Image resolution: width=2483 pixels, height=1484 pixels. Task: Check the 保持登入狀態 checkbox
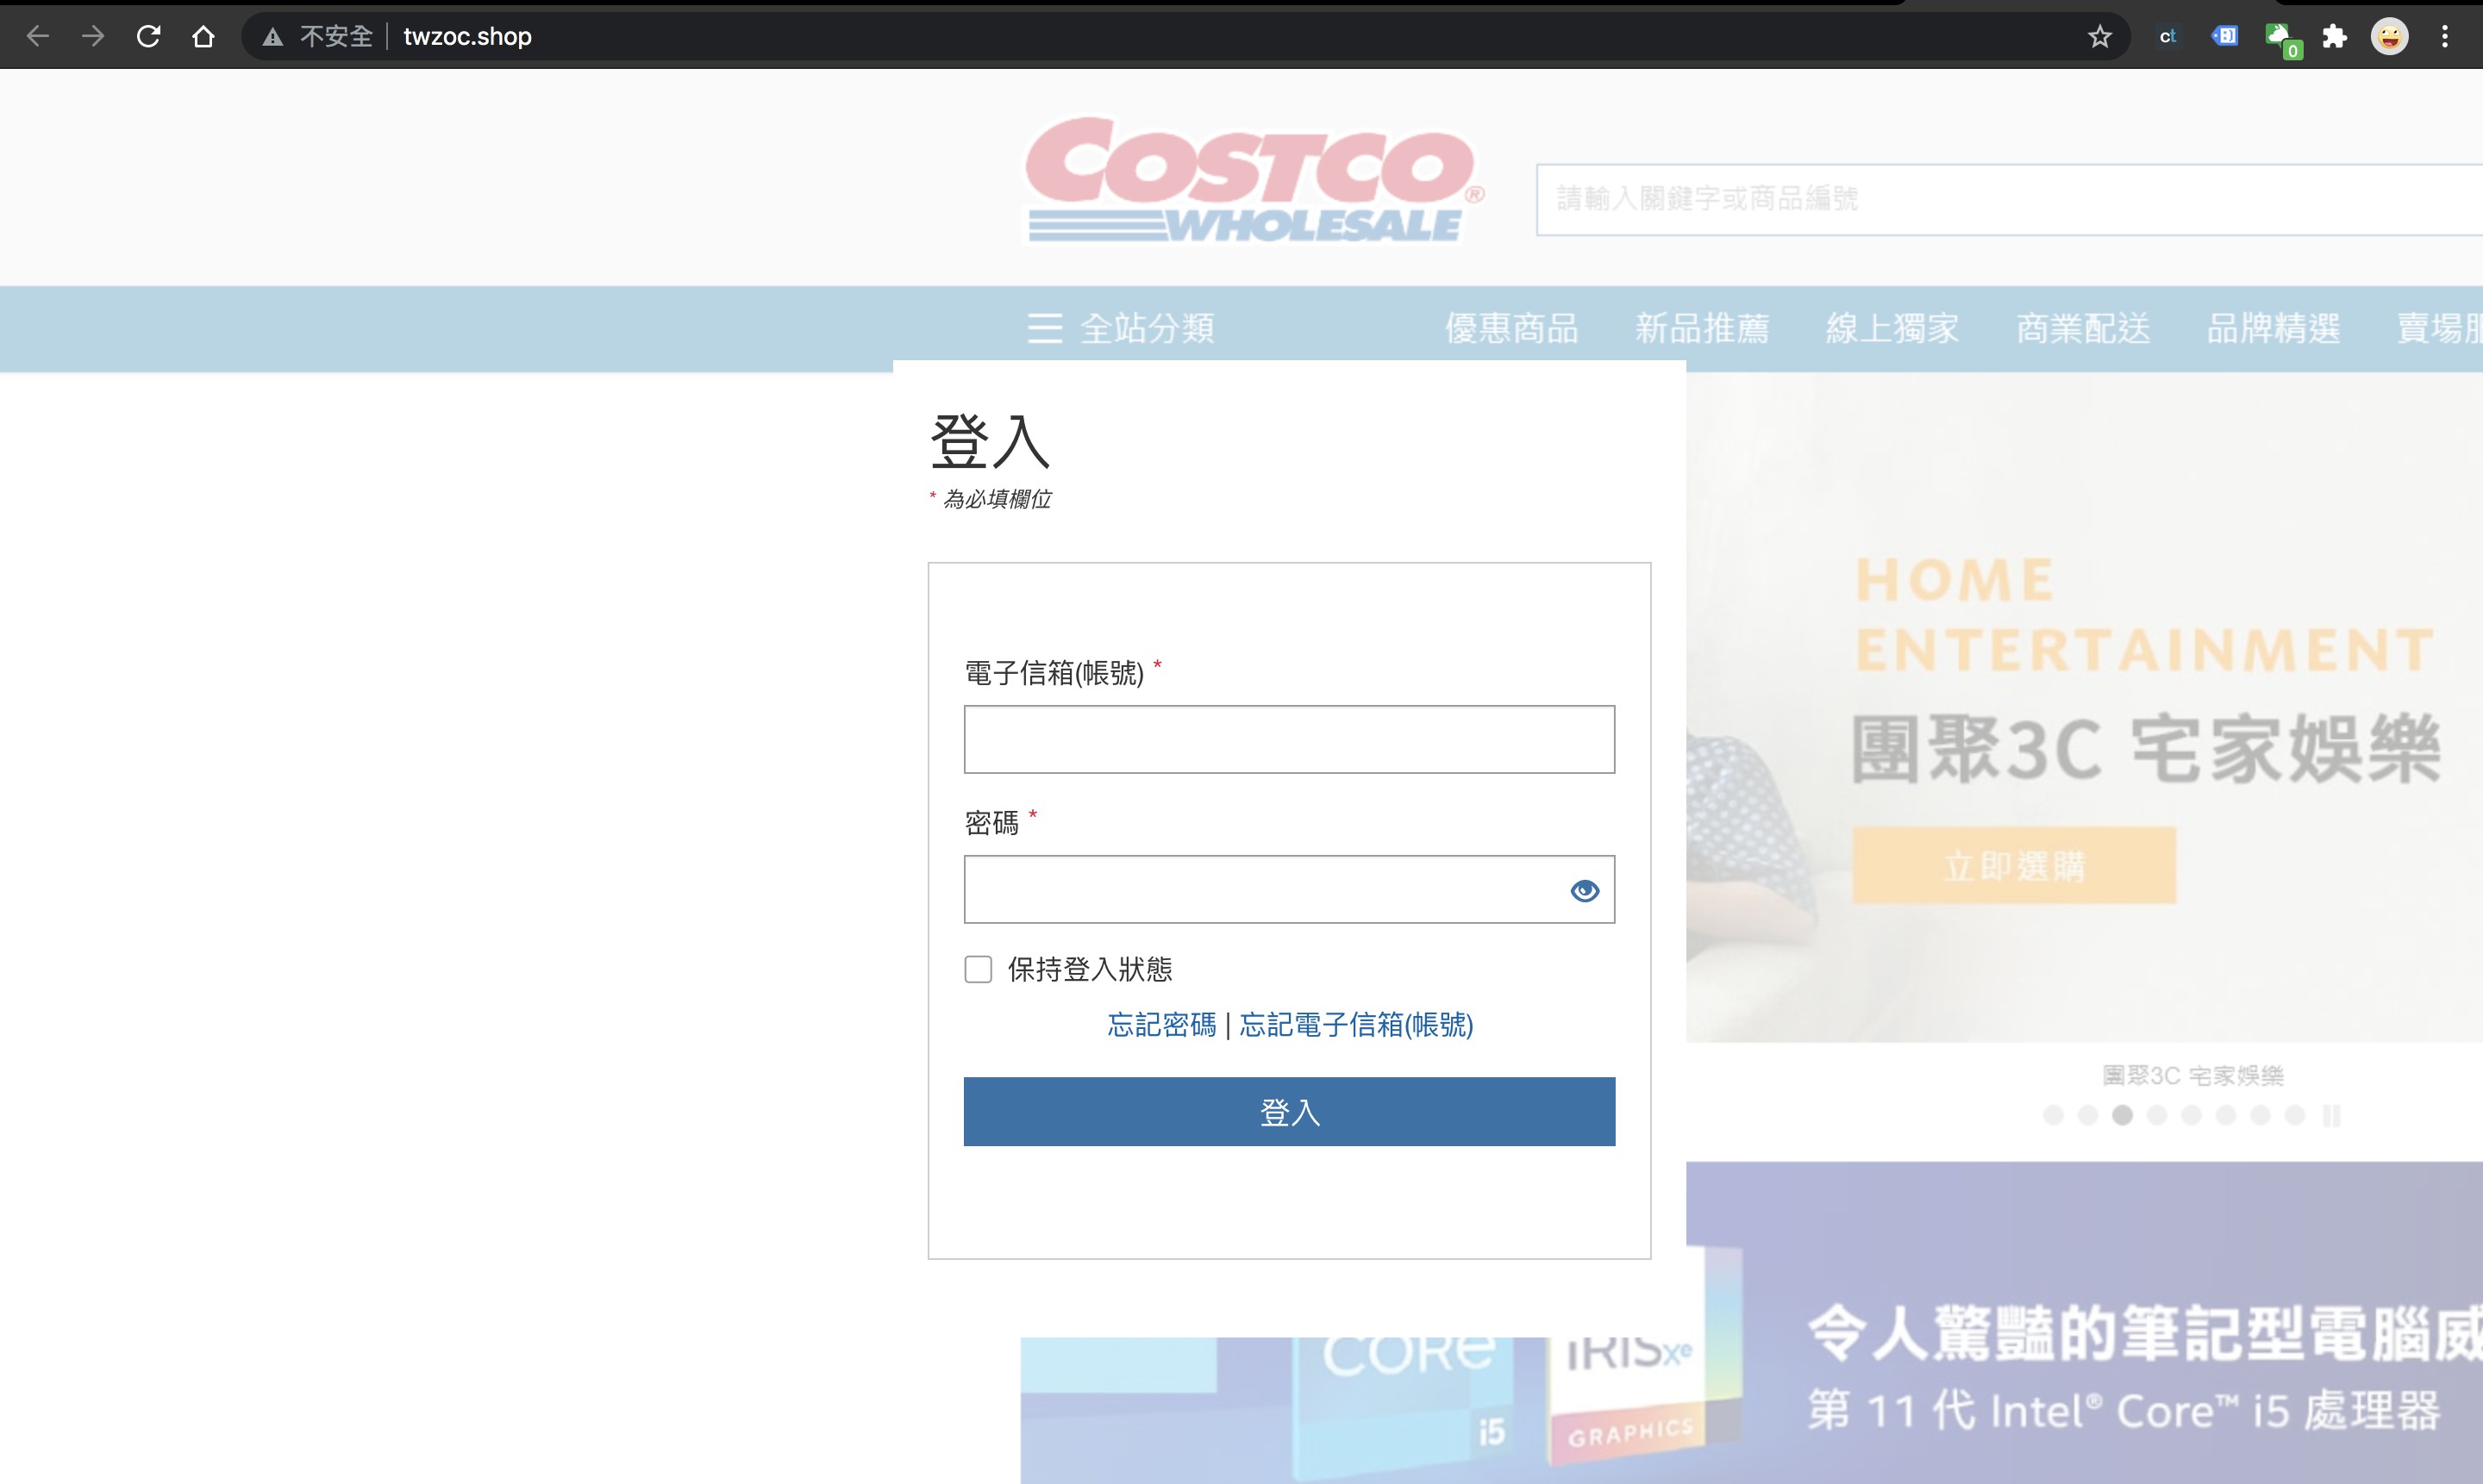(x=978, y=969)
